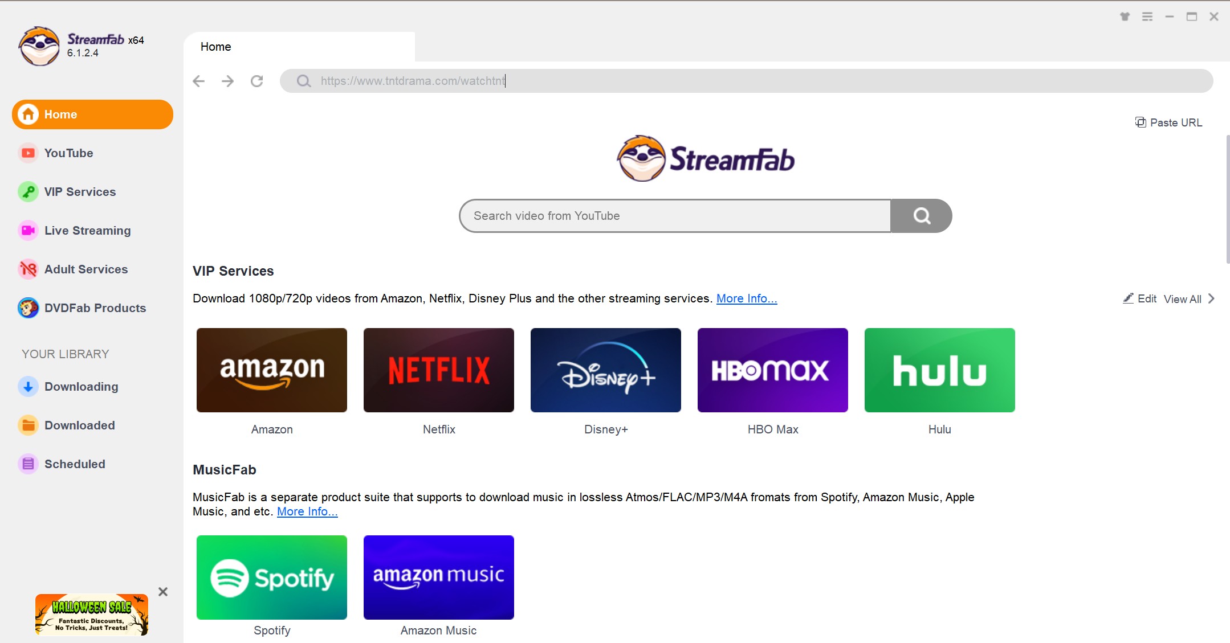The image size is (1230, 643).
Task: Click the Spotify label under tile
Action: (272, 630)
